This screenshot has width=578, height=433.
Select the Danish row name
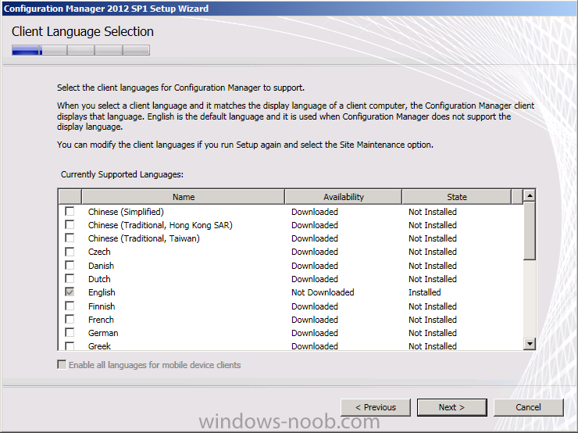(x=101, y=266)
